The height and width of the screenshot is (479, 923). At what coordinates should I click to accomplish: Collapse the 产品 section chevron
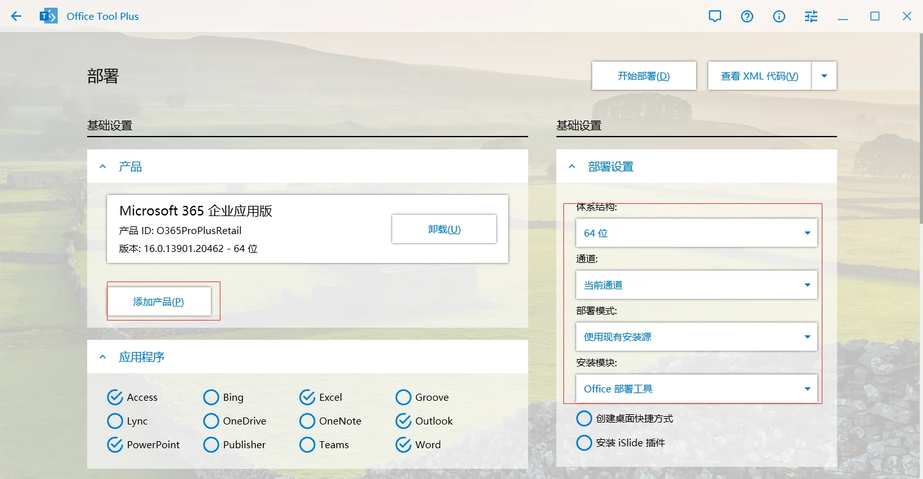point(103,167)
